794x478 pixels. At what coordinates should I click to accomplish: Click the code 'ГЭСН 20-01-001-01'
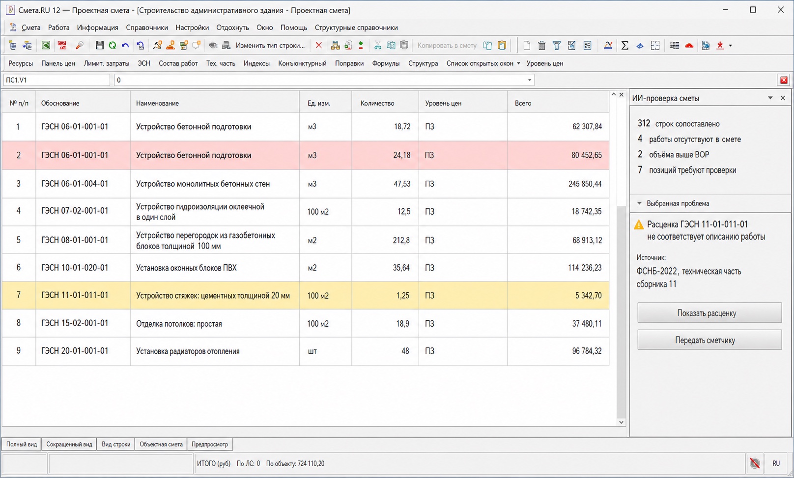point(75,351)
